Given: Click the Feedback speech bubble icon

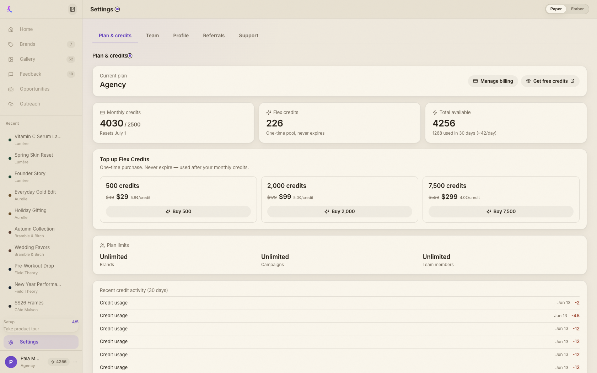Looking at the screenshot, I should tap(11, 74).
